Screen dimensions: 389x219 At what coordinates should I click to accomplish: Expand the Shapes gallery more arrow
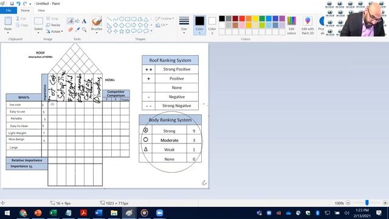click(151, 31)
